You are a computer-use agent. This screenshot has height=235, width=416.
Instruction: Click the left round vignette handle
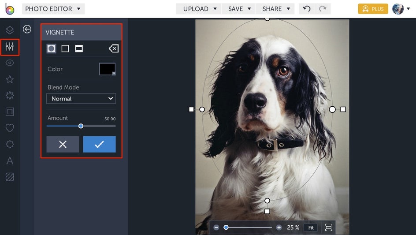202,109
